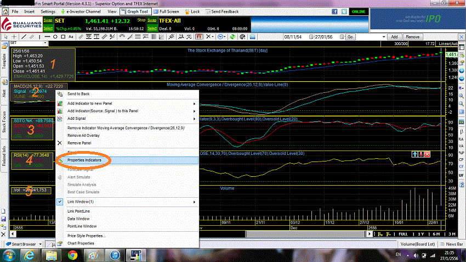The width and height of the screenshot is (466, 262).
Task: Open the SET symbol dropdown
Action: click(45, 43)
